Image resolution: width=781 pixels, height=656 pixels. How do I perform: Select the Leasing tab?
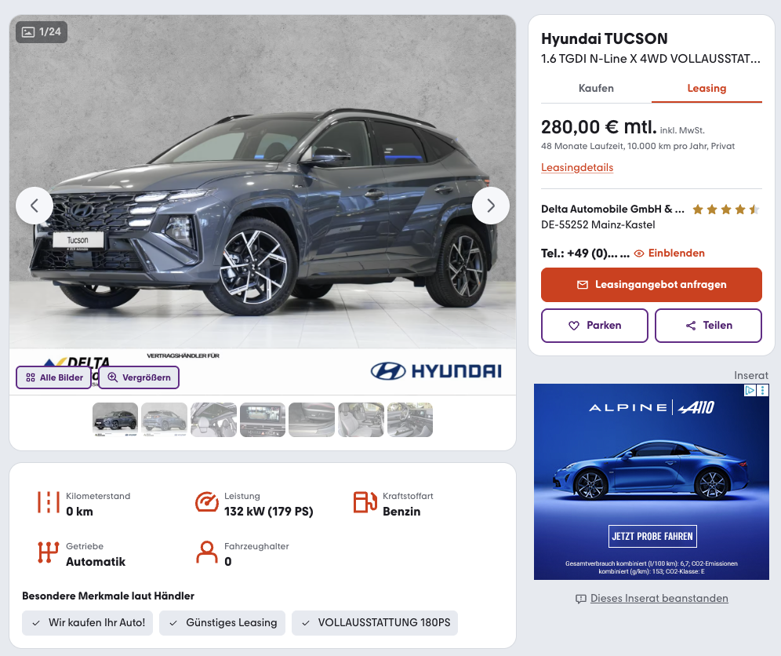tap(707, 88)
